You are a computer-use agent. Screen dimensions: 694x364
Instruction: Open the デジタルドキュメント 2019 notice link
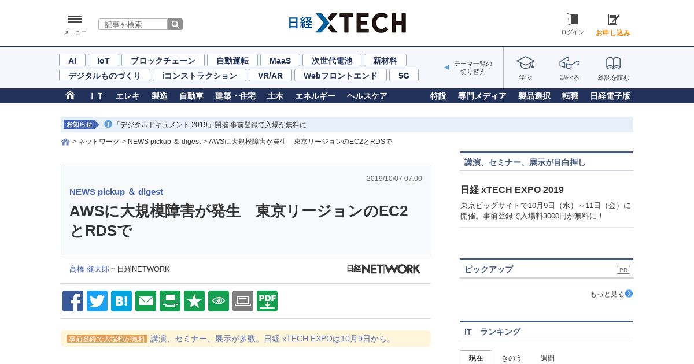(x=211, y=124)
